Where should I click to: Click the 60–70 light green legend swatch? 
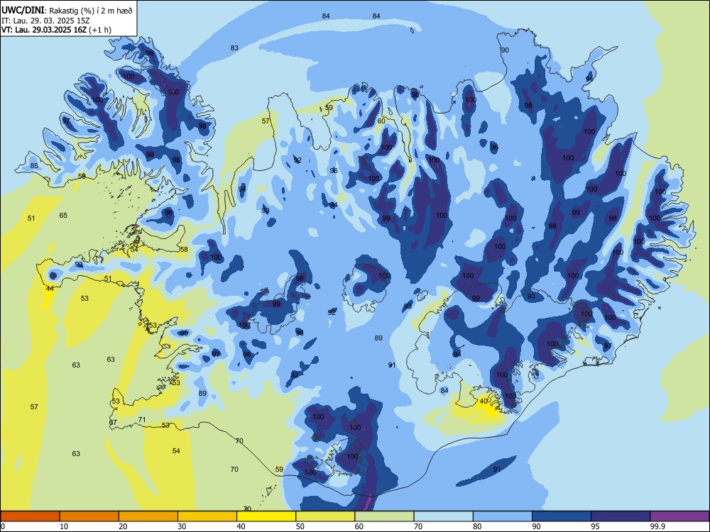(x=384, y=516)
